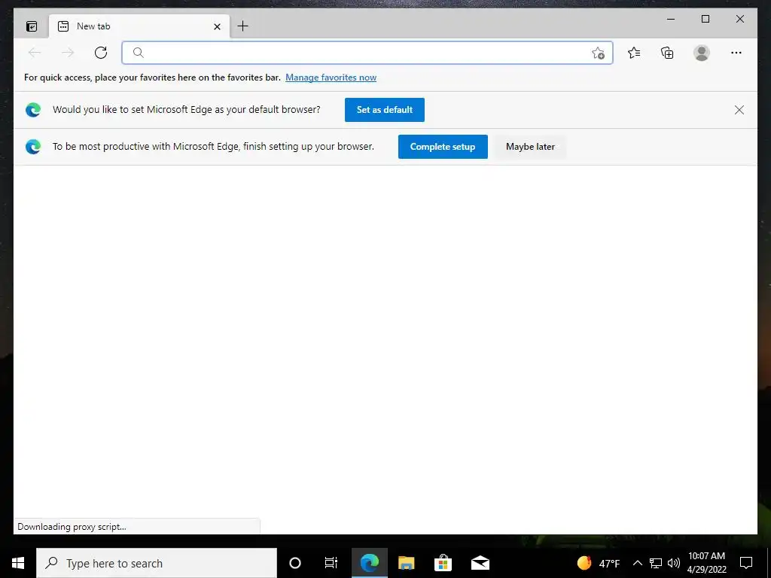Image resolution: width=771 pixels, height=578 pixels.
Task: Choose Maybe later on setup prompt
Action: [x=530, y=147]
